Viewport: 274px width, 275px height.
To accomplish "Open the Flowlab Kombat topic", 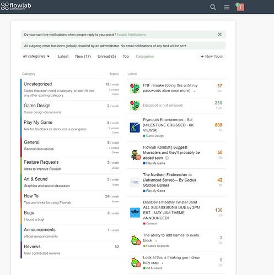I will [x=171, y=152].
